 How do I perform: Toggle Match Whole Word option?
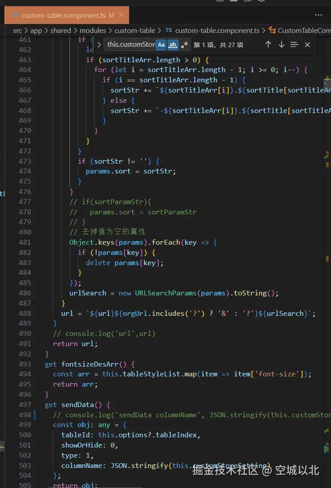[173, 44]
